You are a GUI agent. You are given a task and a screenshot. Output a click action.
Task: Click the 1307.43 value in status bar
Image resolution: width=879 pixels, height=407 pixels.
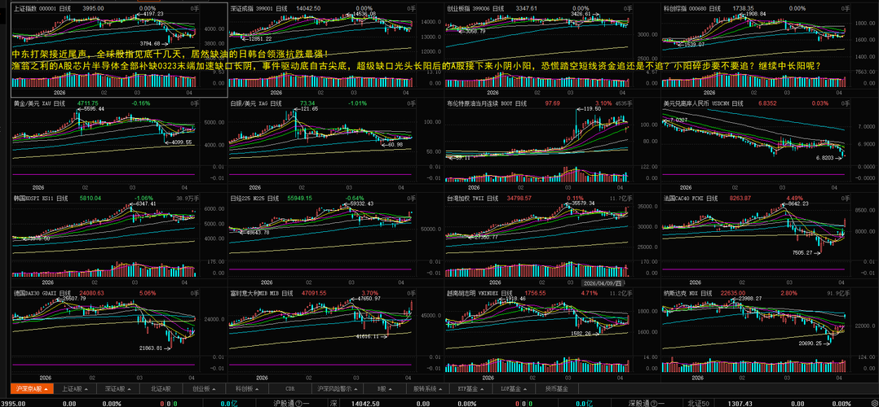[742, 403]
